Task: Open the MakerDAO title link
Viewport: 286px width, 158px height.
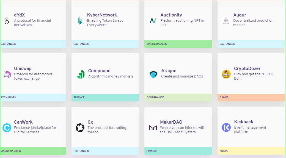Action: [x=171, y=122]
